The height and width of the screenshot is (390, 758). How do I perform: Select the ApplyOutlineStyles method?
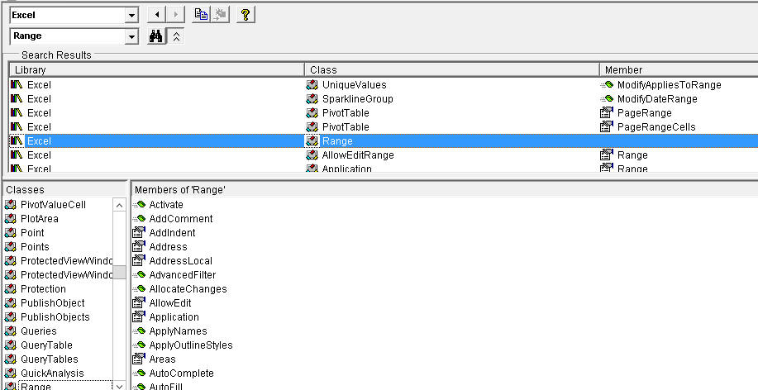click(x=191, y=345)
